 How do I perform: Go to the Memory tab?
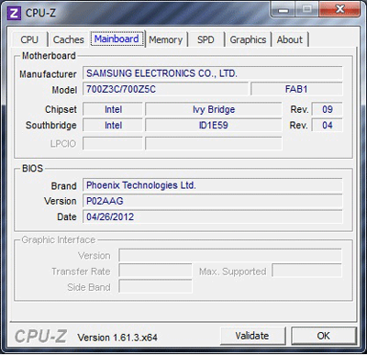(166, 39)
